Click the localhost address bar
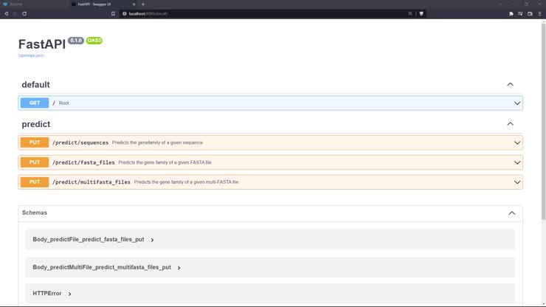The height and width of the screenshot is (307, 546). tap(266, 13)
